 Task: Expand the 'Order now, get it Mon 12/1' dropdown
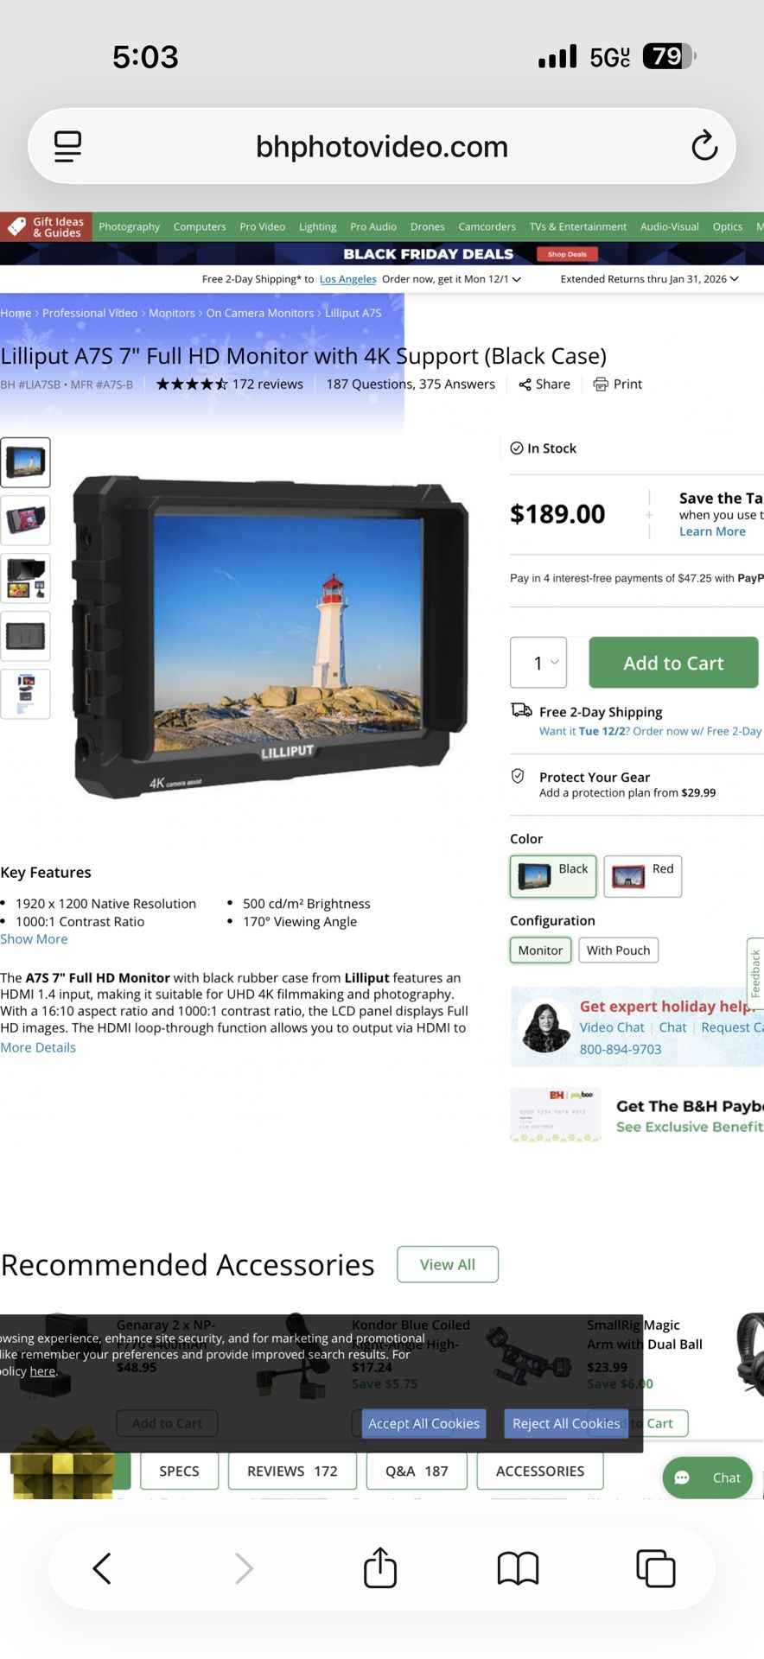click(516, 279)
